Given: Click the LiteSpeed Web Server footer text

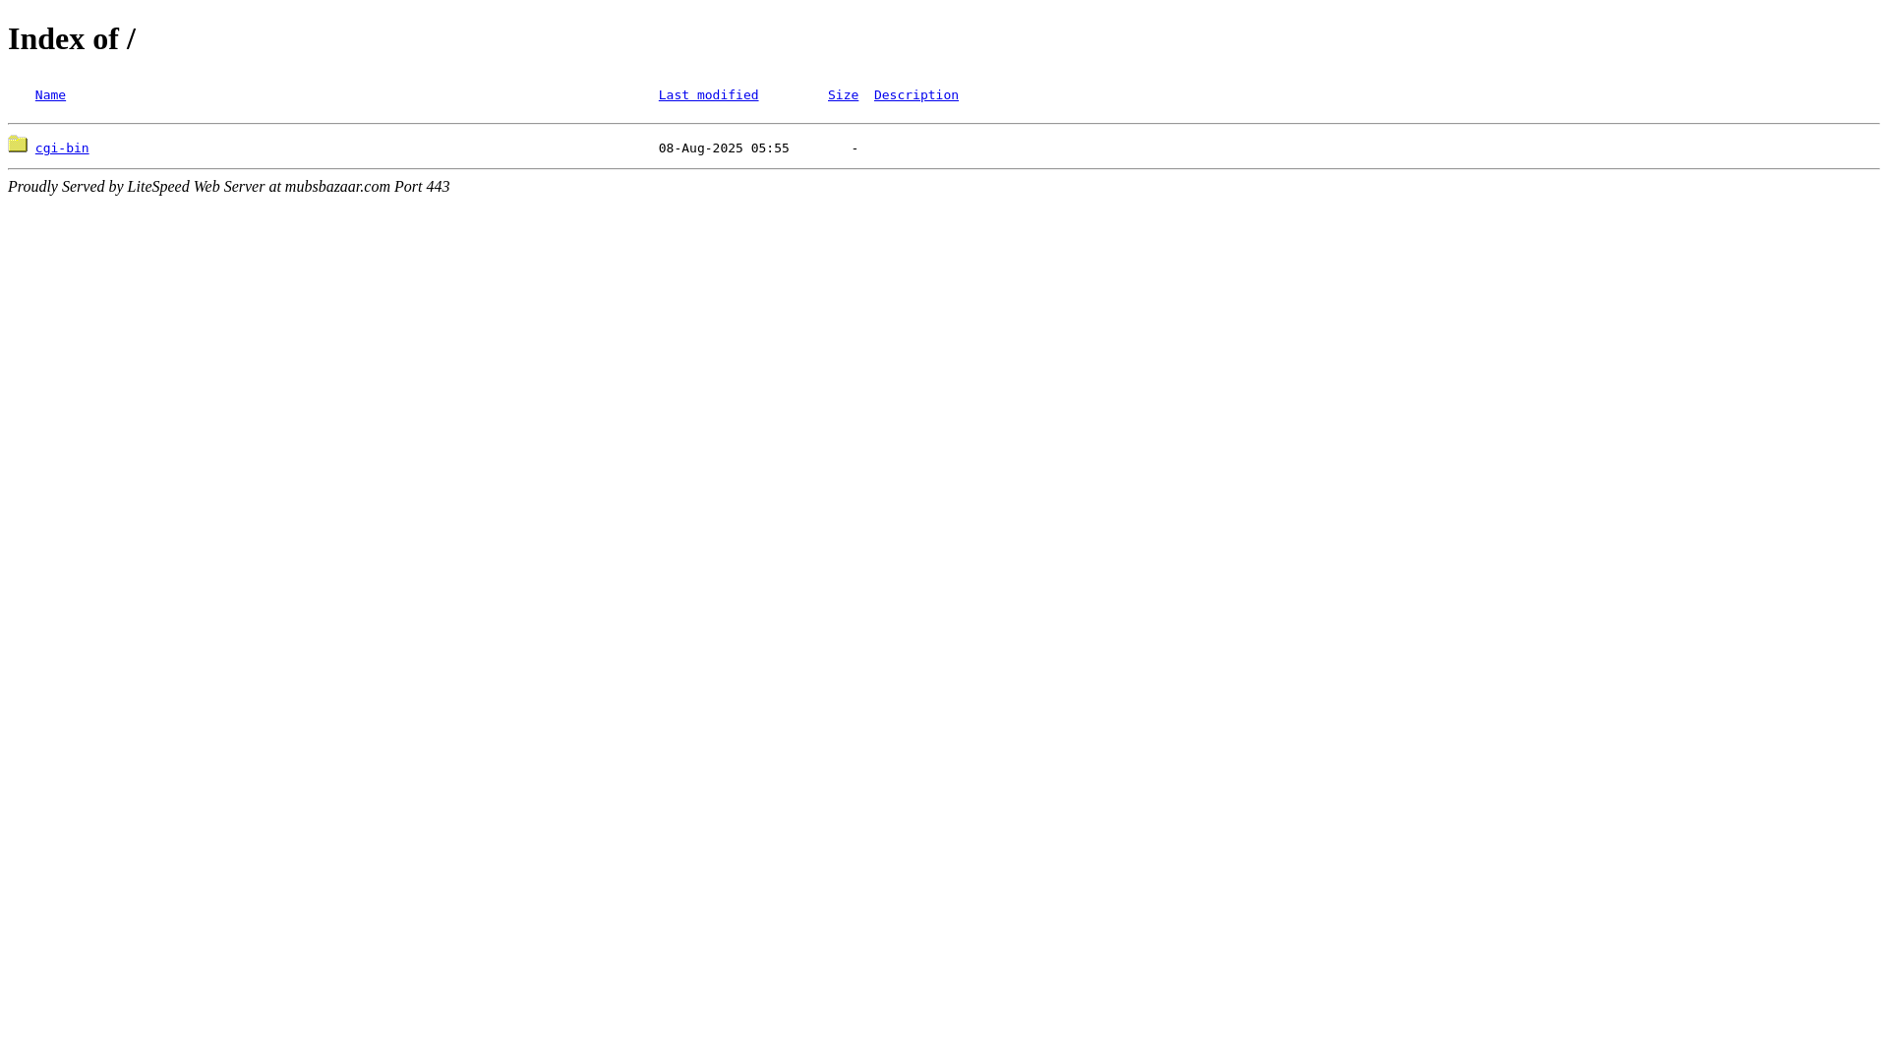Looking at the screenshot, I should pos(228,187).
